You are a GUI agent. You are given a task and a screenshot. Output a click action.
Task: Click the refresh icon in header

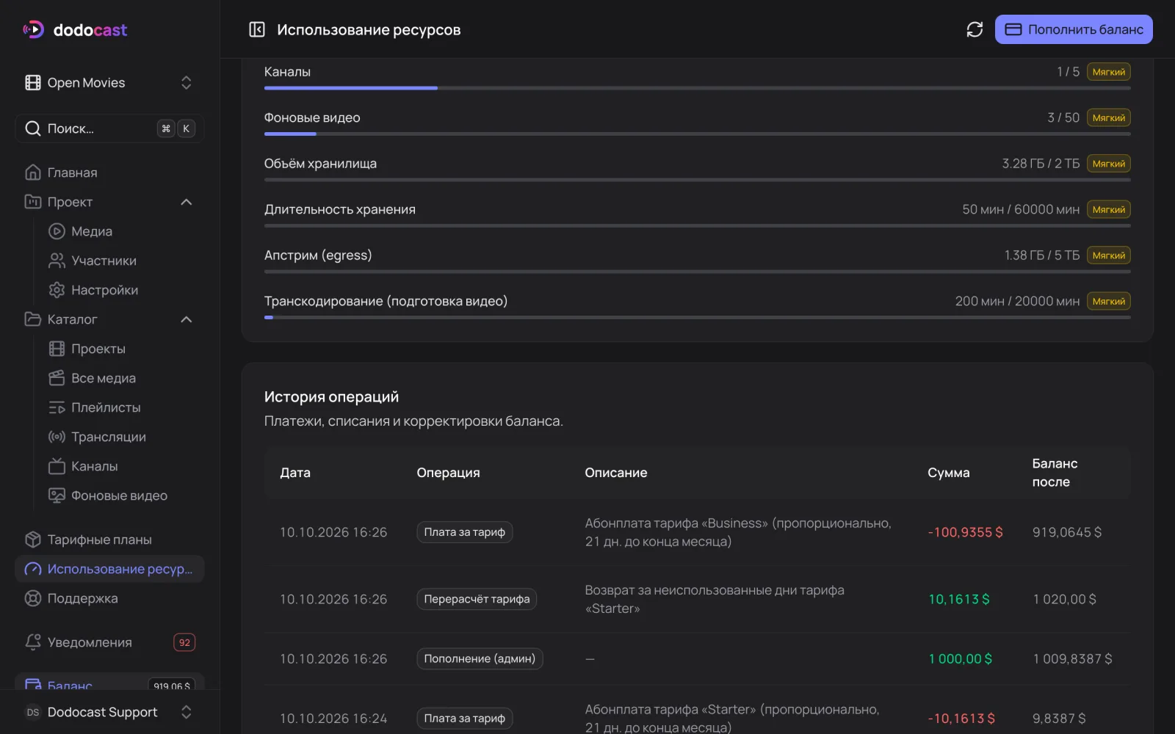click(x=975, y=29)
